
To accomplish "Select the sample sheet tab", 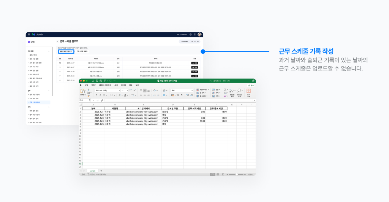I will click(x=93, y=171).
